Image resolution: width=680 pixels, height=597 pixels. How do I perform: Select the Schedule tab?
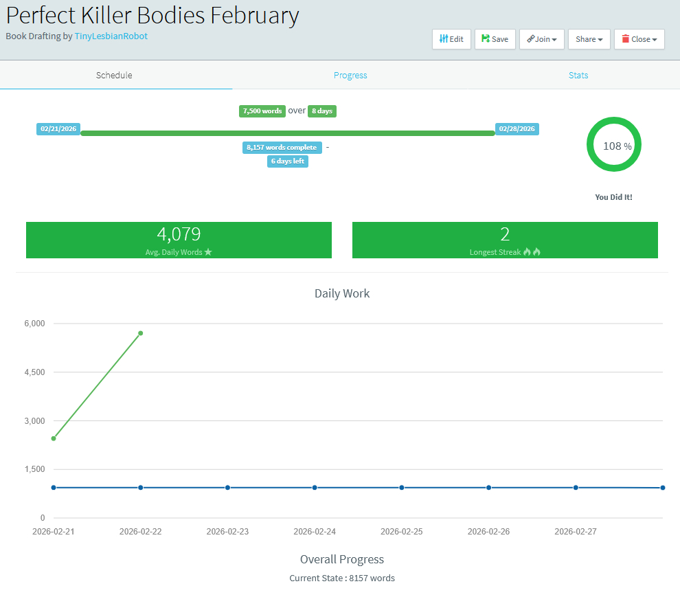(x=114, y=75)
